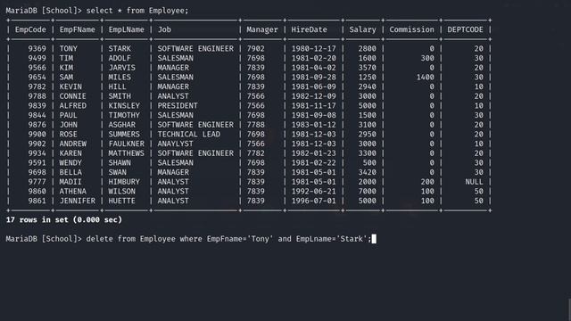
Task: Click last name SUMMERS
Action: (124, 134)
